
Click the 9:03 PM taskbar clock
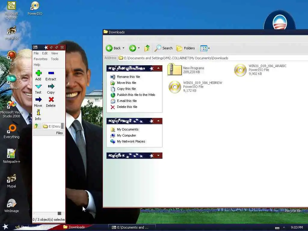point(297,227)
